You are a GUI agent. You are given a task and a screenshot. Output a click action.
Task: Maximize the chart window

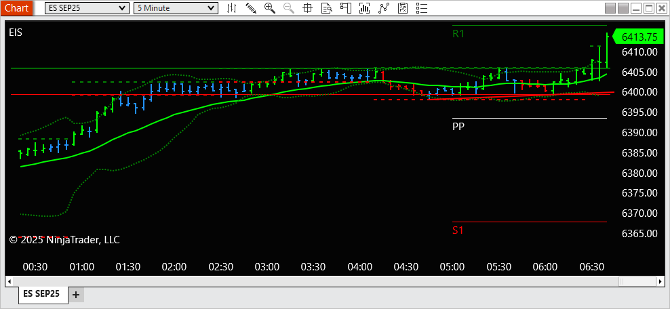(x=648, y=7)
